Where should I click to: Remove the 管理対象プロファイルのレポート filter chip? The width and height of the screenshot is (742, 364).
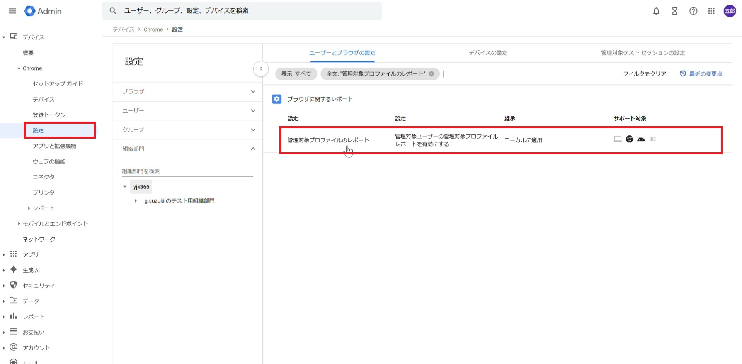click(x=431, y=74)
